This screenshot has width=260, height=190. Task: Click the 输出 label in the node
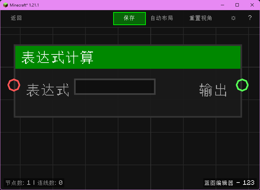213,90
